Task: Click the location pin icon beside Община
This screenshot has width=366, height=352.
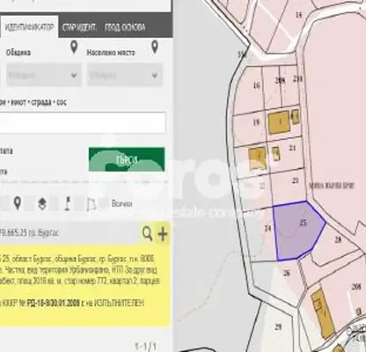Action: click(74, 48)
